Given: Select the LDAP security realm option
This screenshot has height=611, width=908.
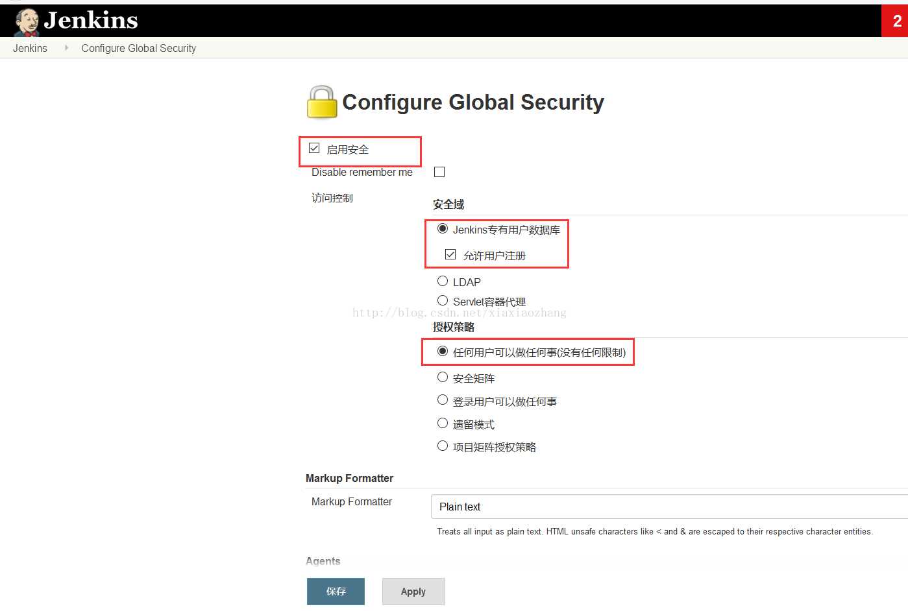Looking at the screenshot, I should coord(443,281).
